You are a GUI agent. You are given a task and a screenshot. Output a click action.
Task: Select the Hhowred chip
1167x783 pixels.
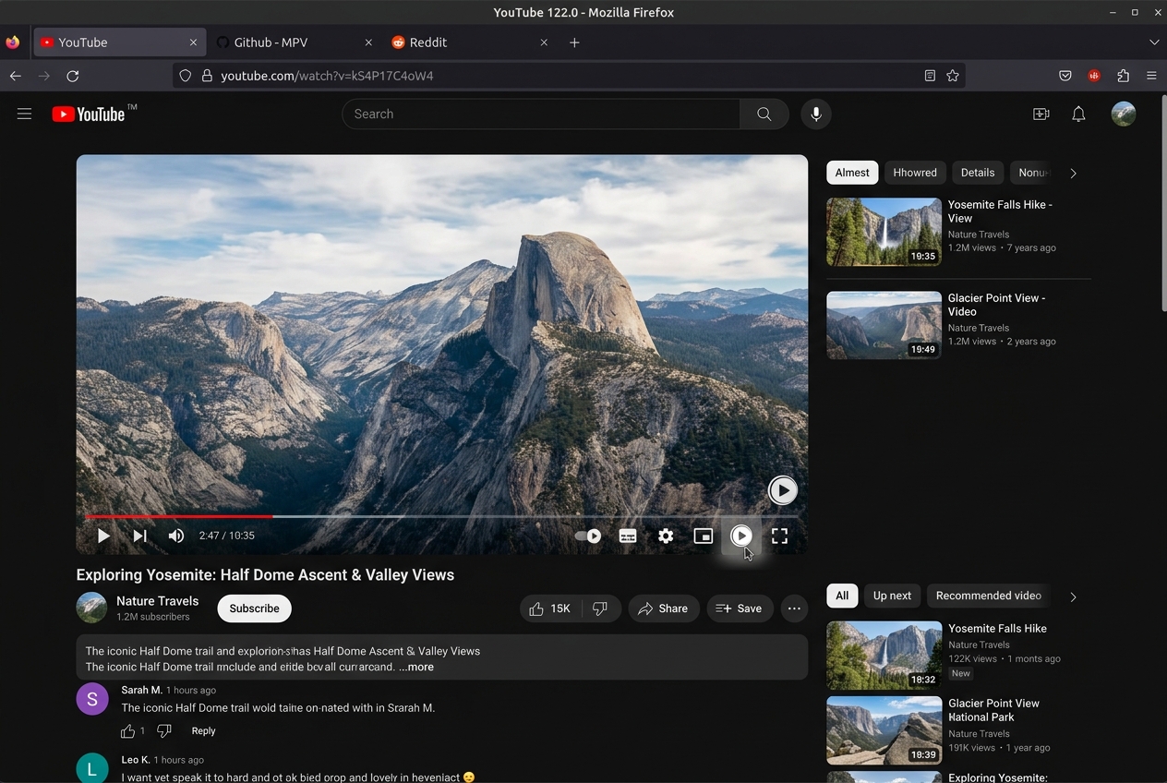915,173
